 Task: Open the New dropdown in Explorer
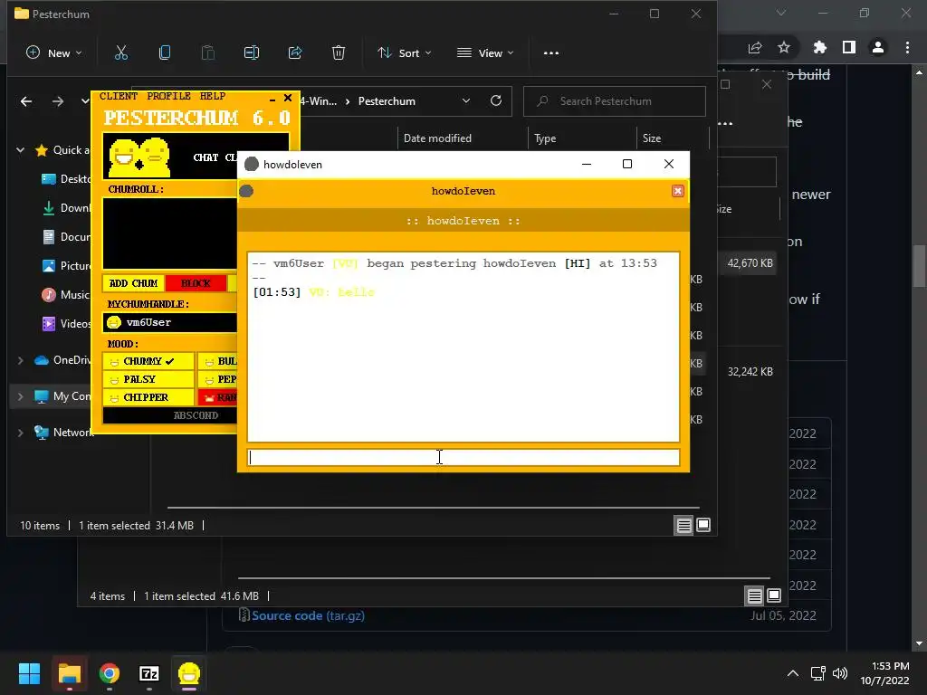point(53,52)
